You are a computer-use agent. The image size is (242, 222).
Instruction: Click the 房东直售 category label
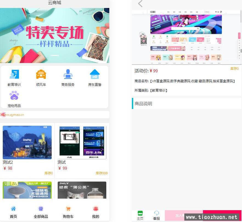[94, 84]
